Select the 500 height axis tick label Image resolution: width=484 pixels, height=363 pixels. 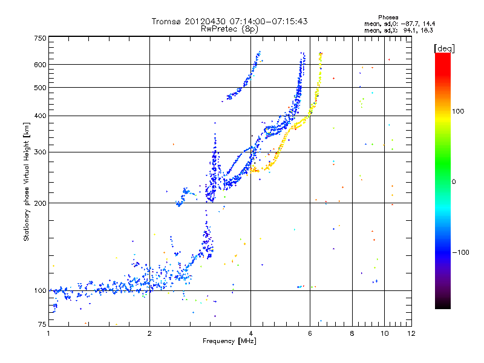(x=41, y=88)
